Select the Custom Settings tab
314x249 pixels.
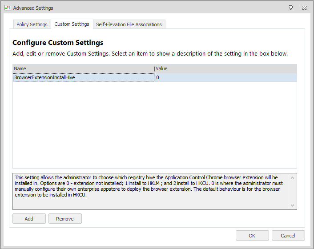pos(72,24)
